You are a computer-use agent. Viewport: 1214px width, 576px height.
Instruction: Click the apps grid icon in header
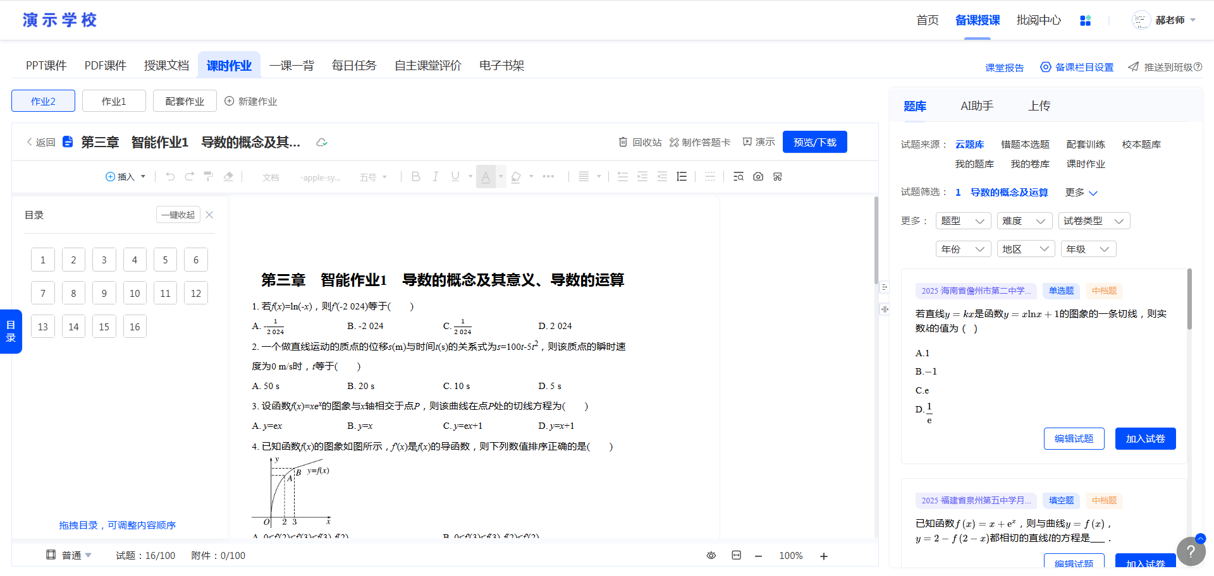point(1086,20)
